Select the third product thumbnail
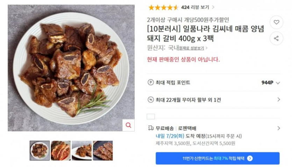Screen dimensions: 292x167 [x=81, y=151]
